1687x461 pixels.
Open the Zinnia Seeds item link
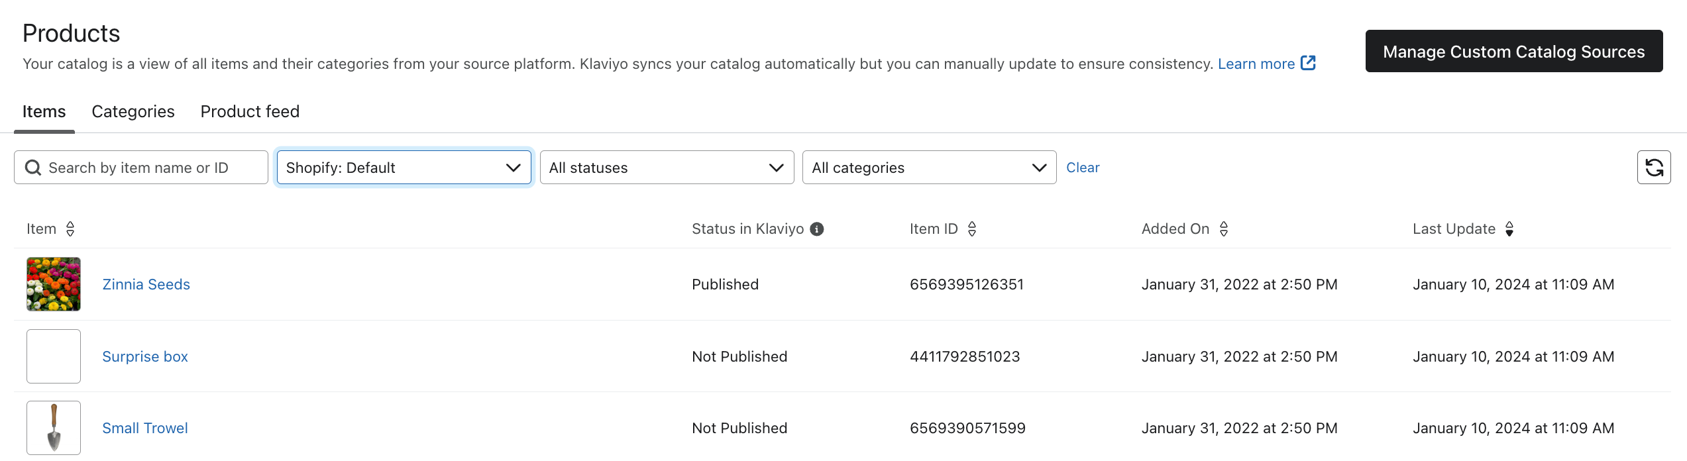pyautogui.click(x=146, y=284)
